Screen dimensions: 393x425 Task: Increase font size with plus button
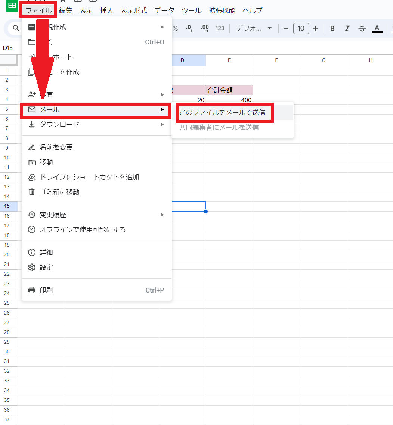pyautogui.click(x=316, y=28)
